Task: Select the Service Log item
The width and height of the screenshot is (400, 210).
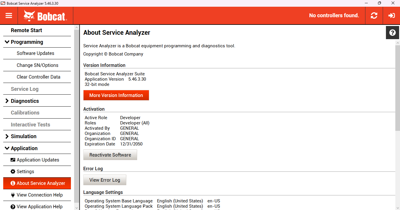Action: click(x=37, y=89)
